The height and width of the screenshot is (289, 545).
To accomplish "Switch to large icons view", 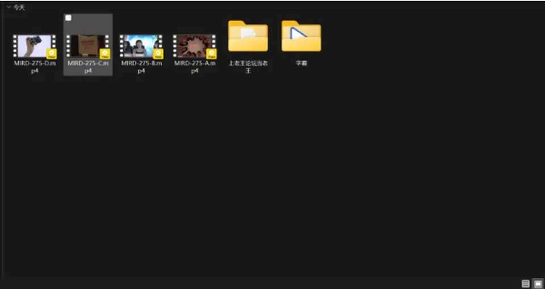I will click(538, 283).
